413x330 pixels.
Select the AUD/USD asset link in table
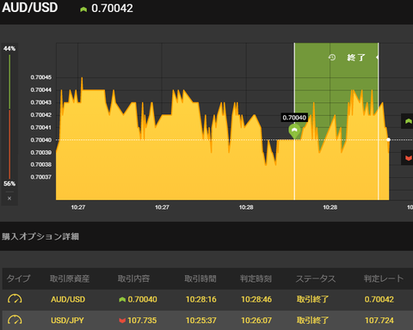coord(68,299)
